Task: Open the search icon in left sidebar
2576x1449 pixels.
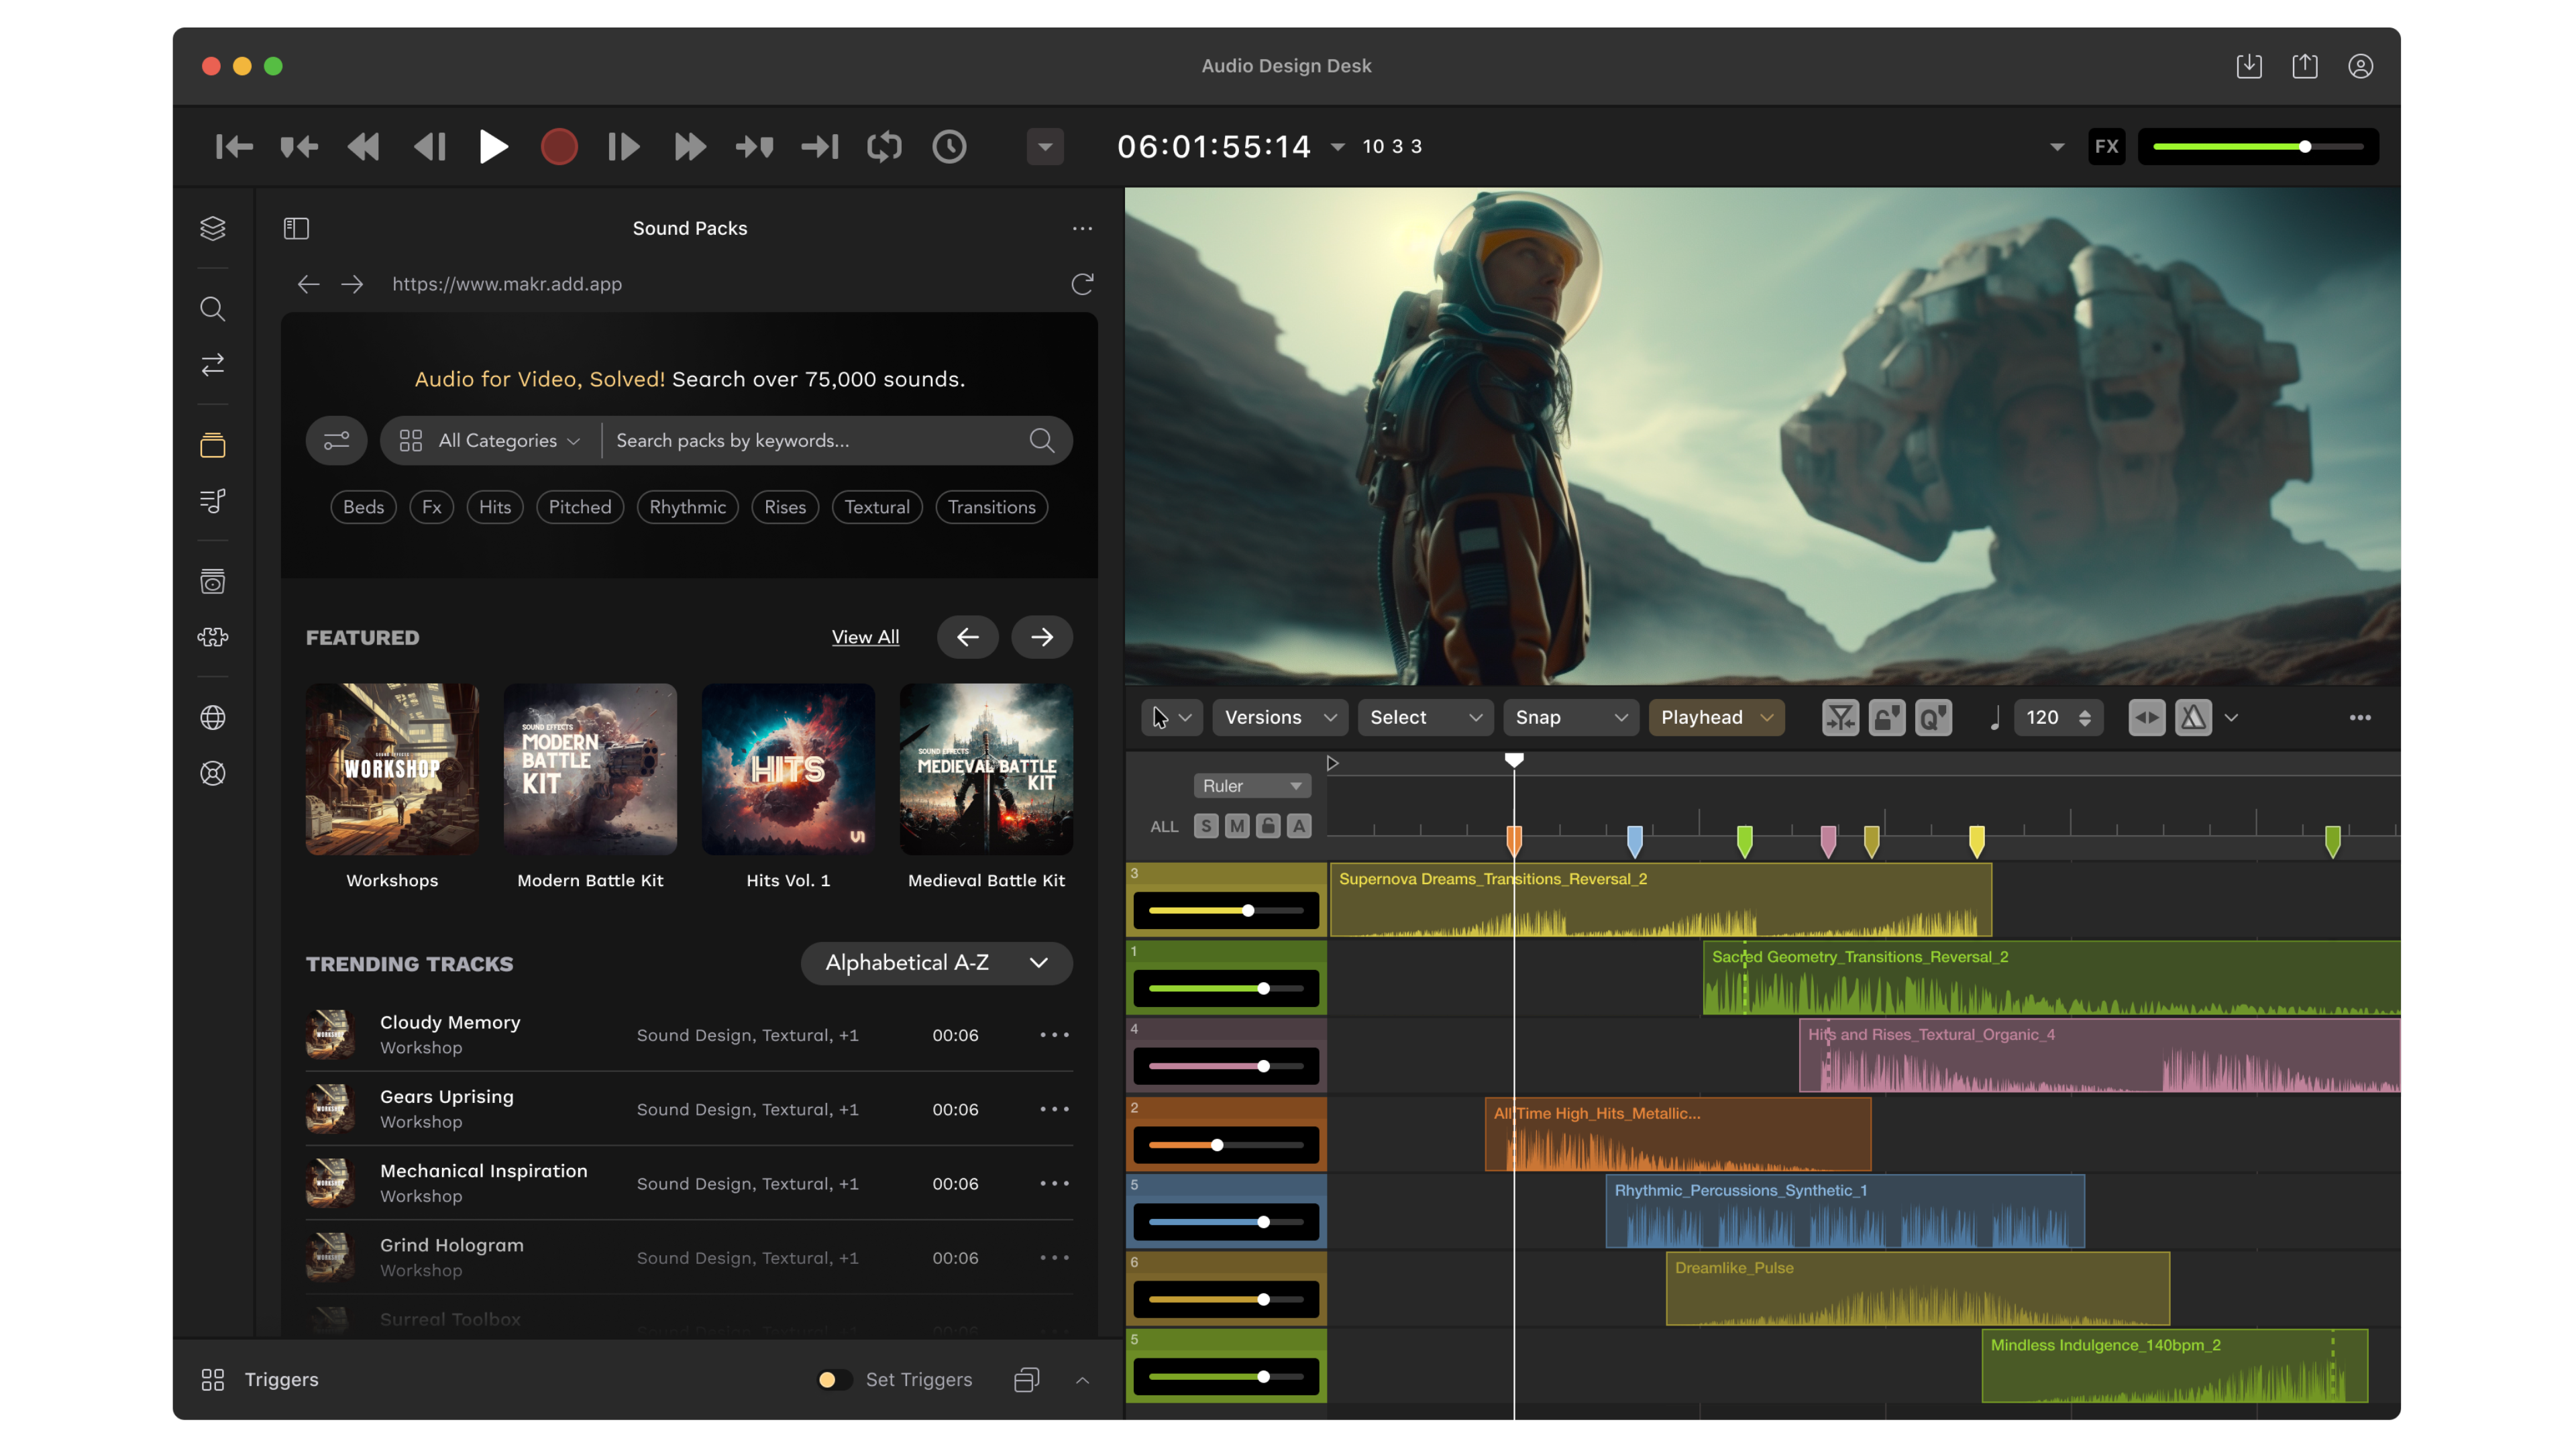Action: click(212, 309)
